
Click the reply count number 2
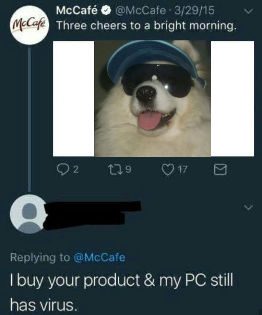click(75, 170)
